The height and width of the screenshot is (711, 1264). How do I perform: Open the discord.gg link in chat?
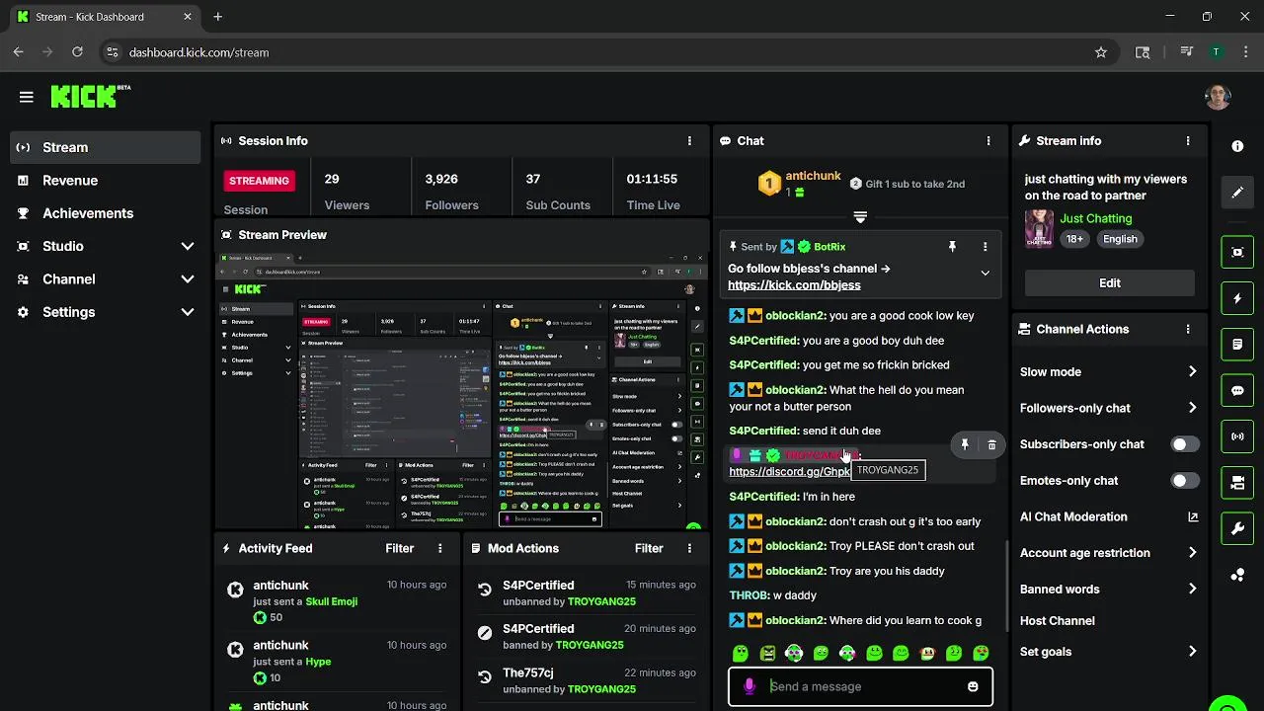pyautogui.click(x=789, y=472)
